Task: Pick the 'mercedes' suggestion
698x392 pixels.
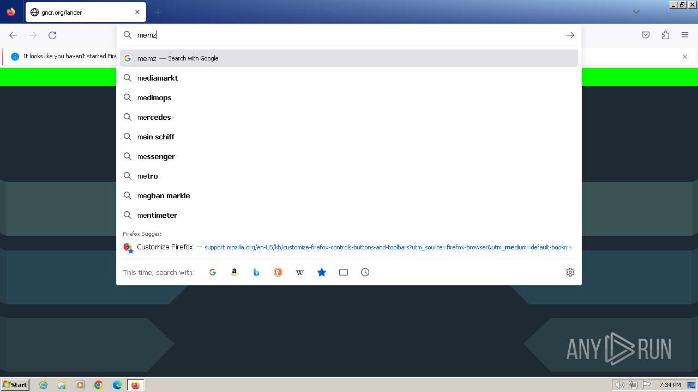Action: point(349,117)
